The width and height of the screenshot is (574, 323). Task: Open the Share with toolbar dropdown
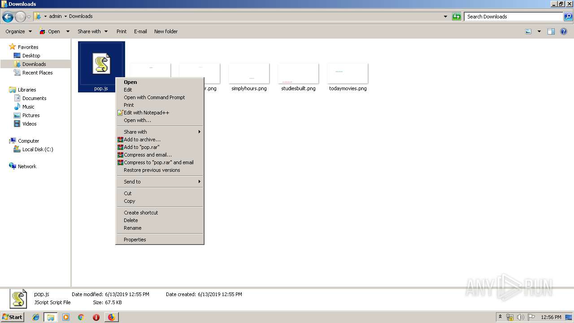pos(92,31)
